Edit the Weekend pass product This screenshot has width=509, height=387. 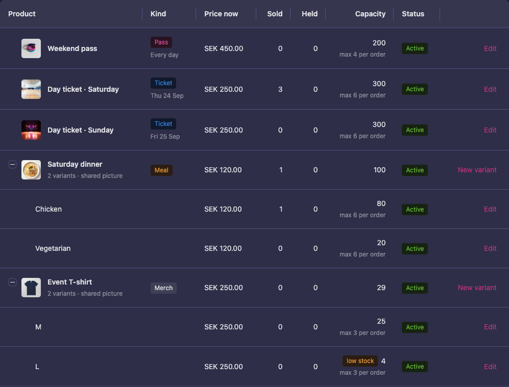(x=490, y=48)
